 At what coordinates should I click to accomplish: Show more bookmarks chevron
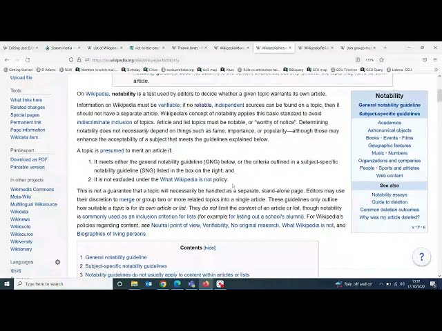[x=436, y=70]
